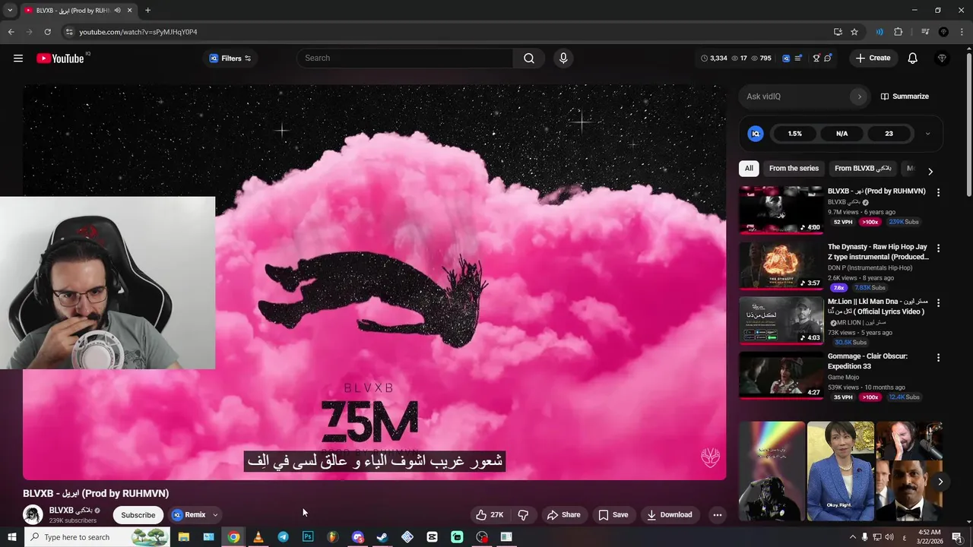
Task: Open vidIQ trophy achievements icon
Action: pyautogui.click(x=816, y=58)
